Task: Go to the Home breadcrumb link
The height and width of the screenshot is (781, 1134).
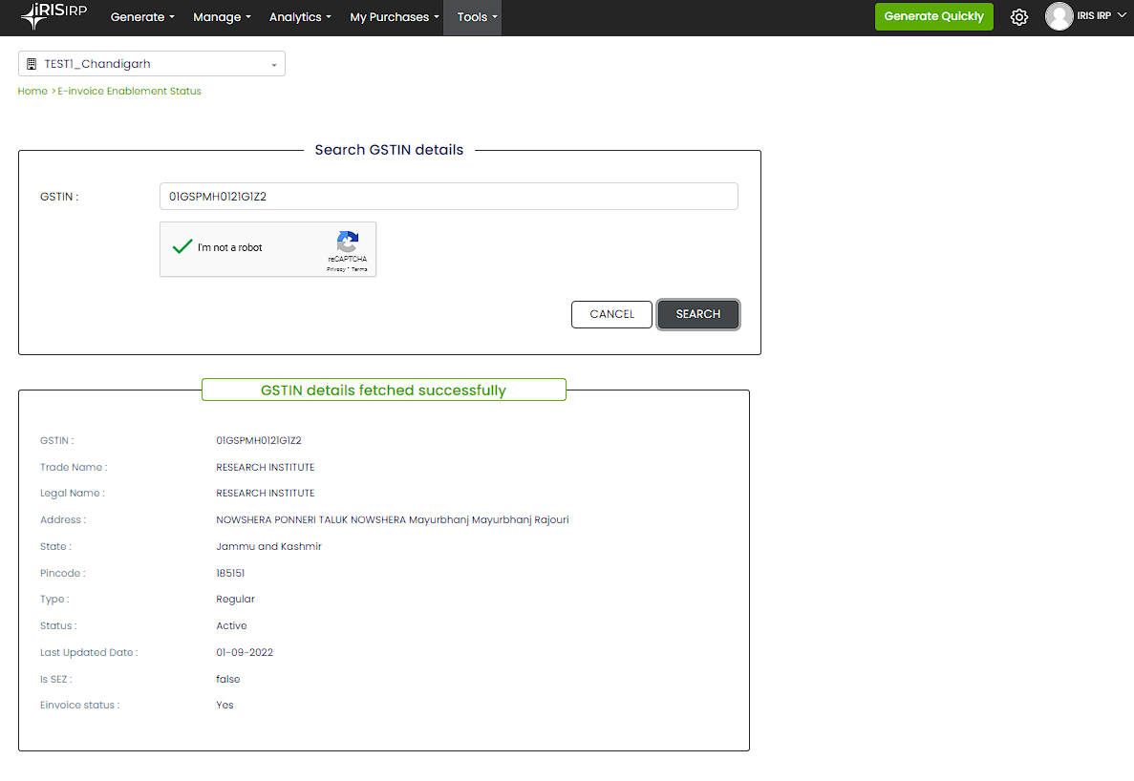Action: [32, 92]
